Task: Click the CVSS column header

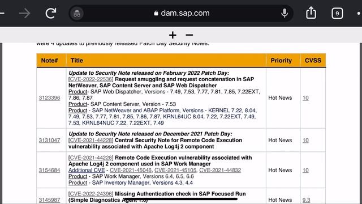Action: 313,61
